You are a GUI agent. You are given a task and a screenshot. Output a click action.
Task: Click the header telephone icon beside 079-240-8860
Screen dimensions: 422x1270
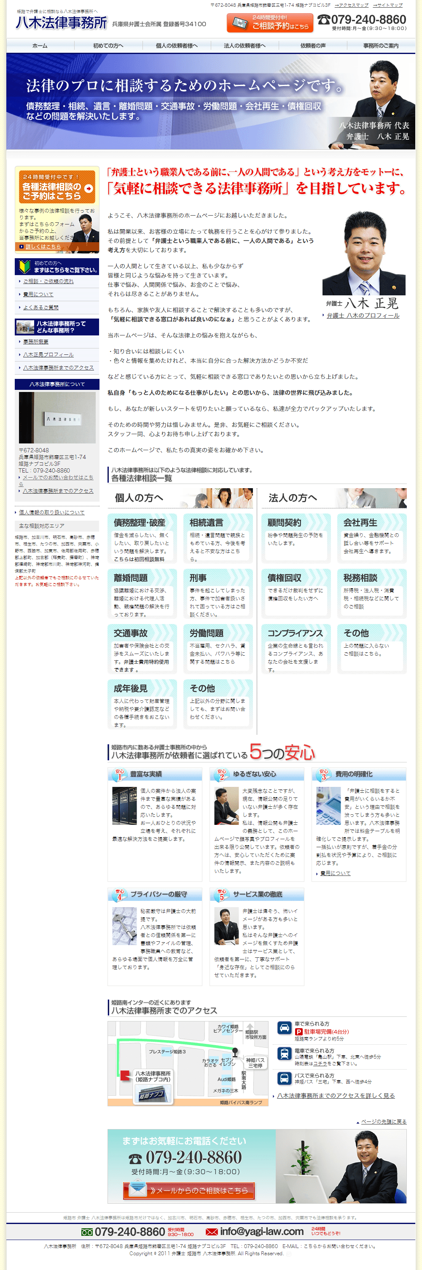coord(323,20)
